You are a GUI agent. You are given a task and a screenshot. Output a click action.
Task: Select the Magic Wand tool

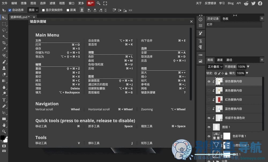[4, 36]
